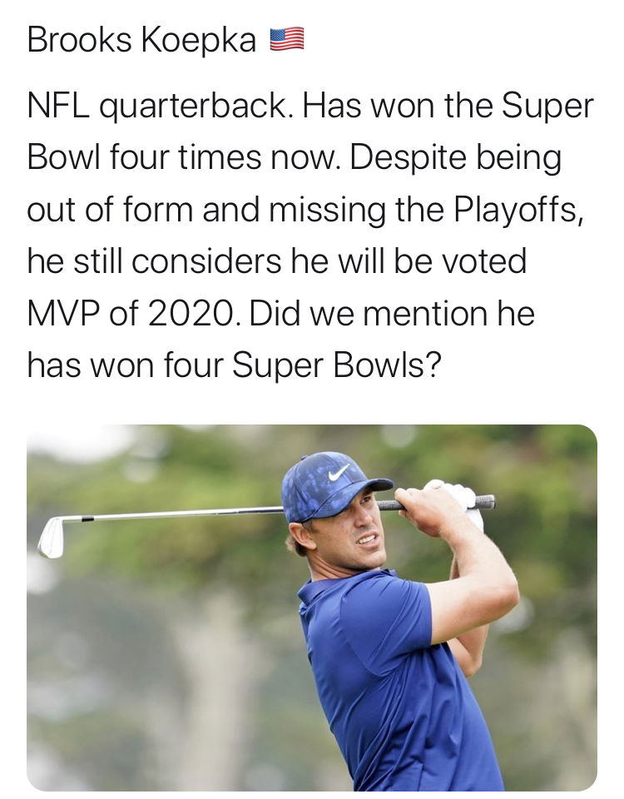The width and height of the screenshot is (624, 799).
Task: Click the white golf glove
Action: [x=462, y=499]
